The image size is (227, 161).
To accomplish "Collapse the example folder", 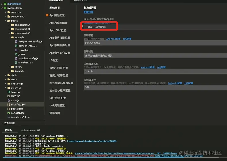I will pyautogui.click(x=9, y=37).
